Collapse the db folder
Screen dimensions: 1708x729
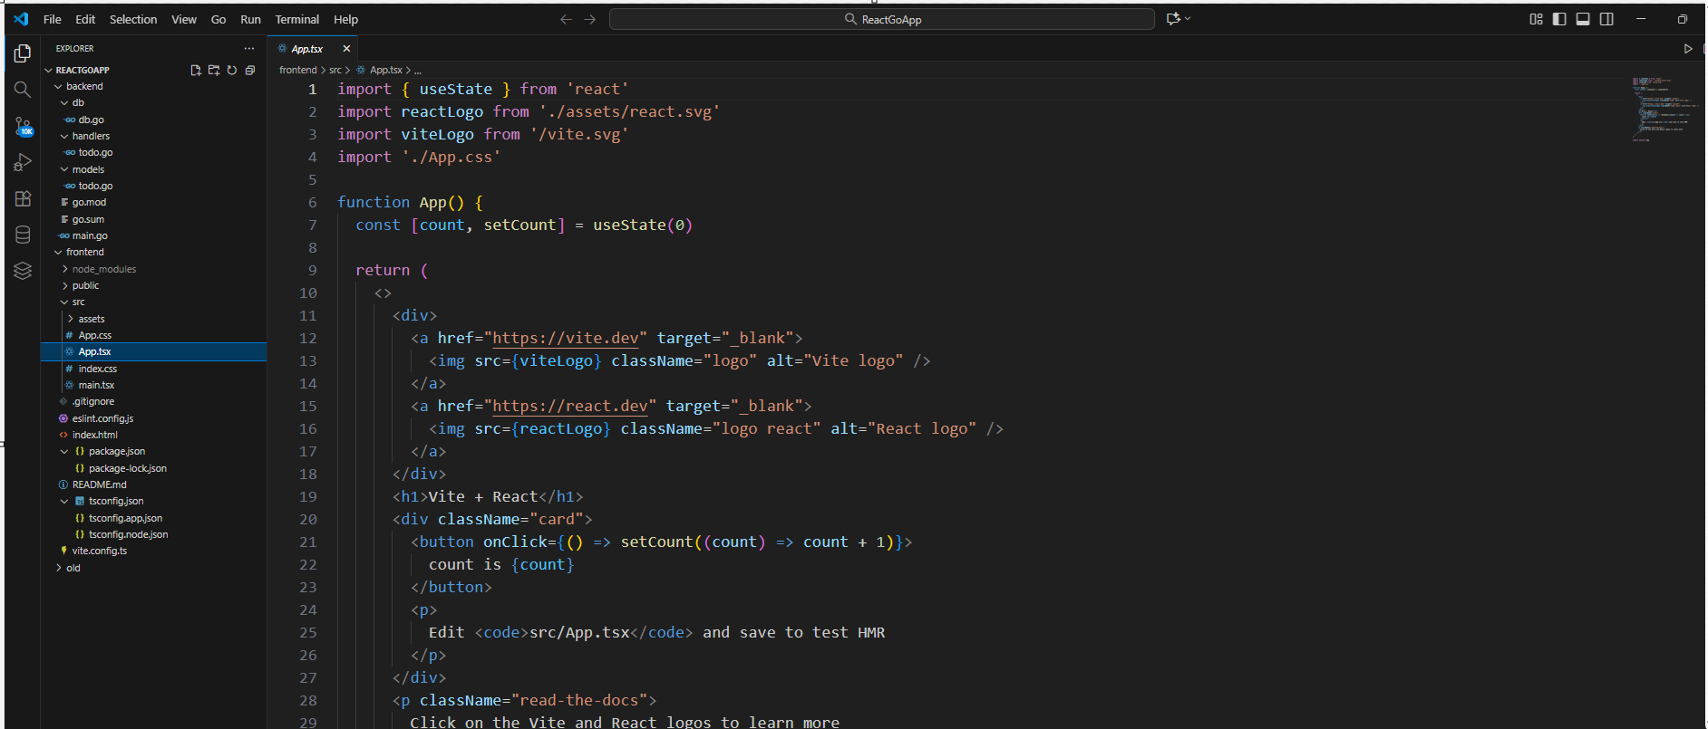pyautogui.click(x=64, y=103)
